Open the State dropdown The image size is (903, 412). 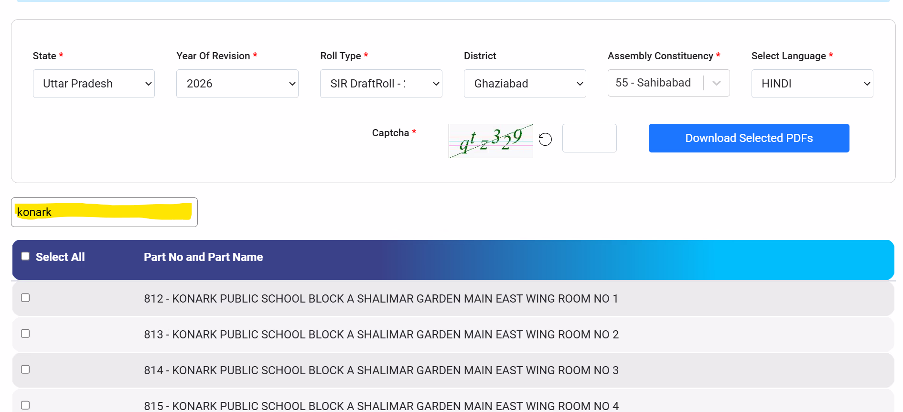tap(94, 84)
